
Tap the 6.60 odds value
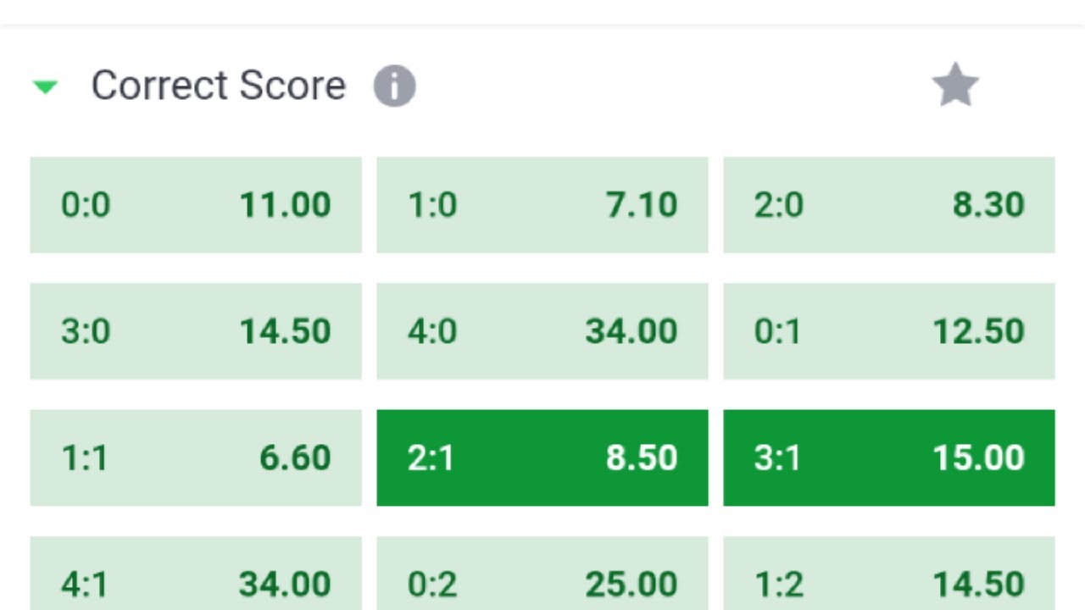295,458
